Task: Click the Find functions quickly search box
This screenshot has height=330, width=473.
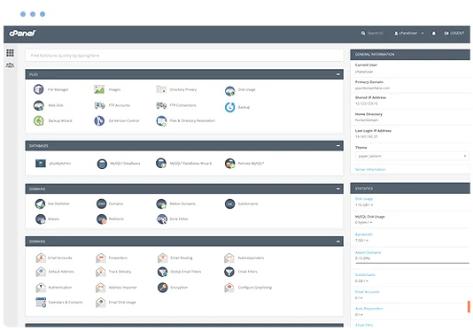Action: click(x=184, y=56)
